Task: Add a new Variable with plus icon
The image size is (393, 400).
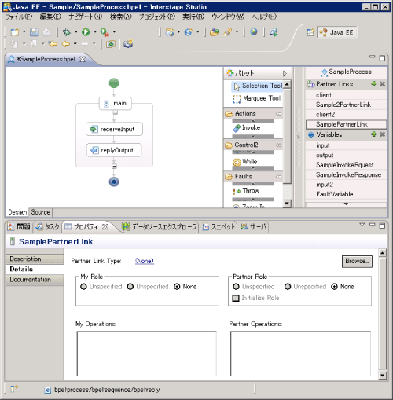Action: click(374, 134)
